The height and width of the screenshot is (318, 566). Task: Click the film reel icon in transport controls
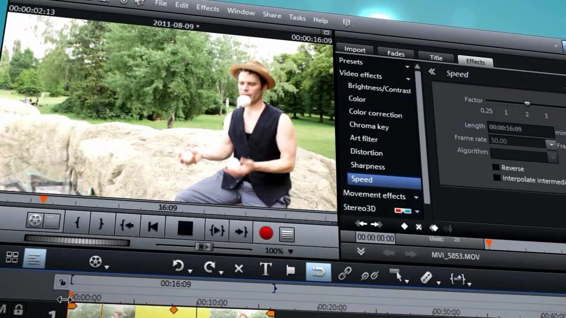pos(35,220)
